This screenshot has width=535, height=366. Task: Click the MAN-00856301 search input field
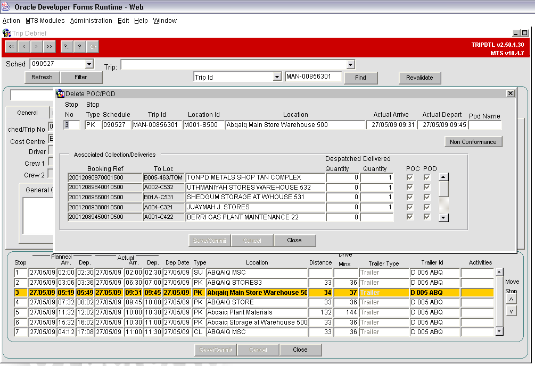coord(313,76)
